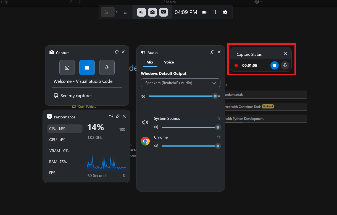Toggle the Audio widget in Game Bar
This screenshot has width=337, height=215.
coord(141,12)
